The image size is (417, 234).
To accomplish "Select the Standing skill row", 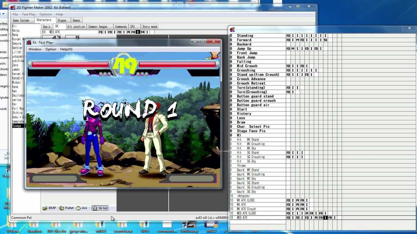I will pos(257,36).
